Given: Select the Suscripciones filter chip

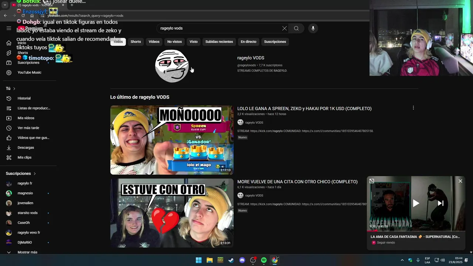Looking at the screenshot, I should coord(275,42).
